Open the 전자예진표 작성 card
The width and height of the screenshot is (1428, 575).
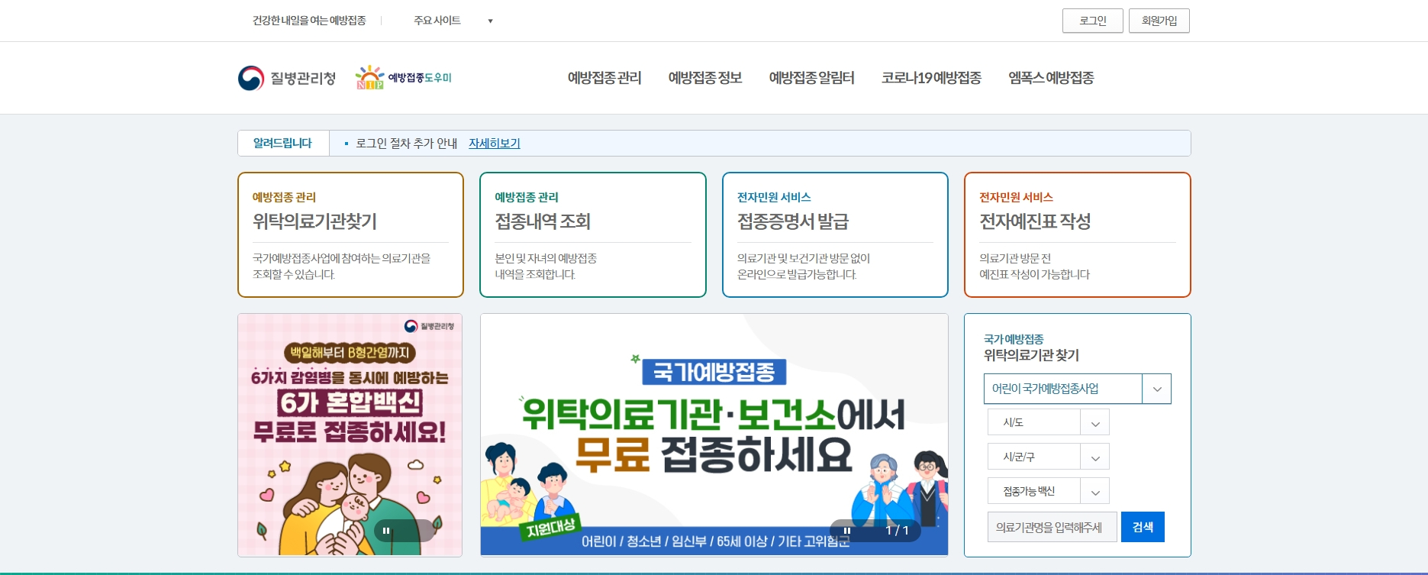[x=1077, y=234]
